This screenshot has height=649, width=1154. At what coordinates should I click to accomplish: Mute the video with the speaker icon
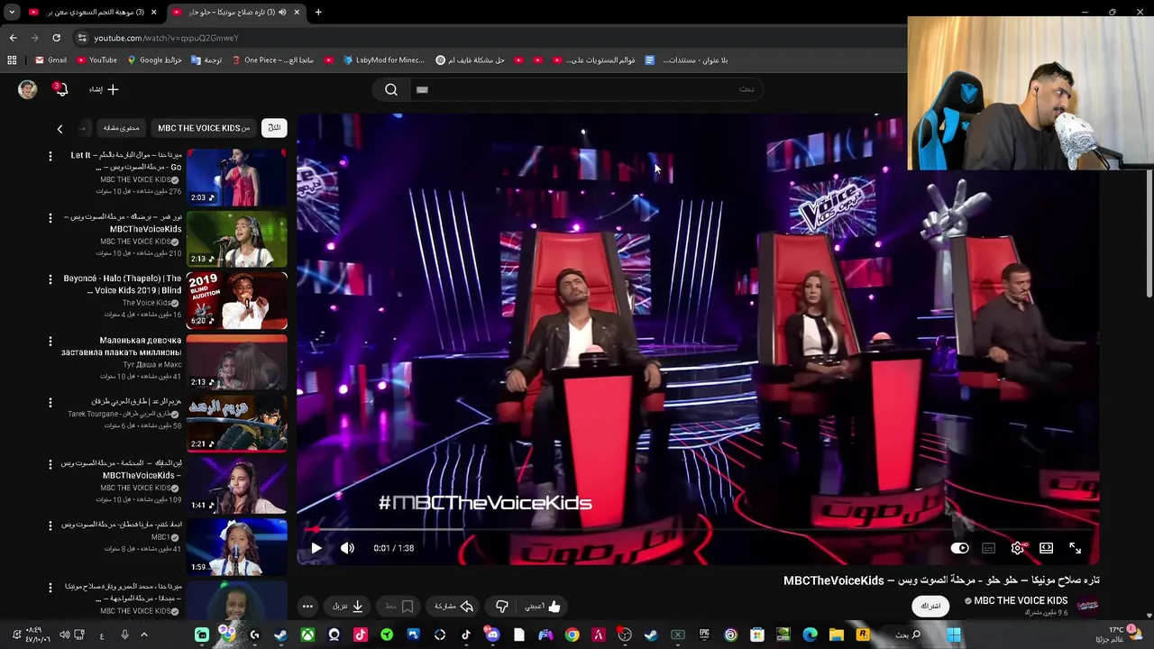tap(347, 548)
